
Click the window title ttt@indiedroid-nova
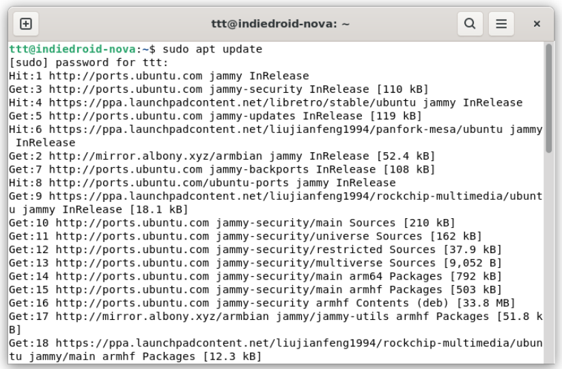click(280, 24)
